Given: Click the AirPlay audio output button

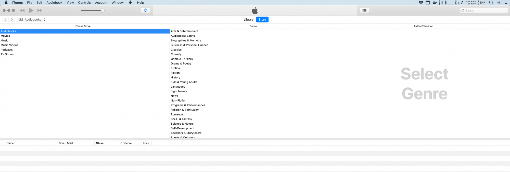Looking at the screenshot, I should point(145,10).
